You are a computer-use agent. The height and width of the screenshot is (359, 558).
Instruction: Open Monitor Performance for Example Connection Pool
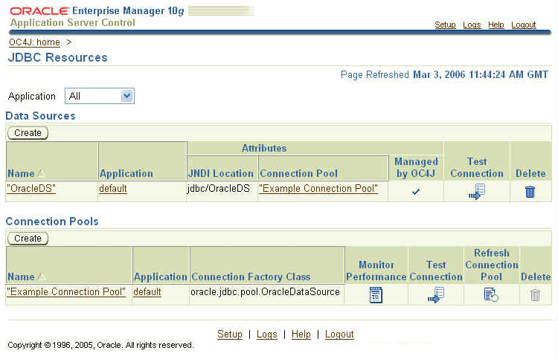click(376, 294)
